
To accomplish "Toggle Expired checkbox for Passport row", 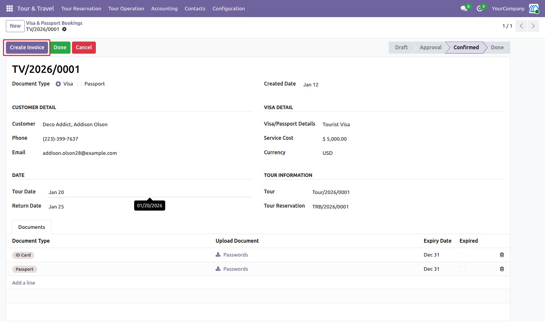I will point(462,269).
